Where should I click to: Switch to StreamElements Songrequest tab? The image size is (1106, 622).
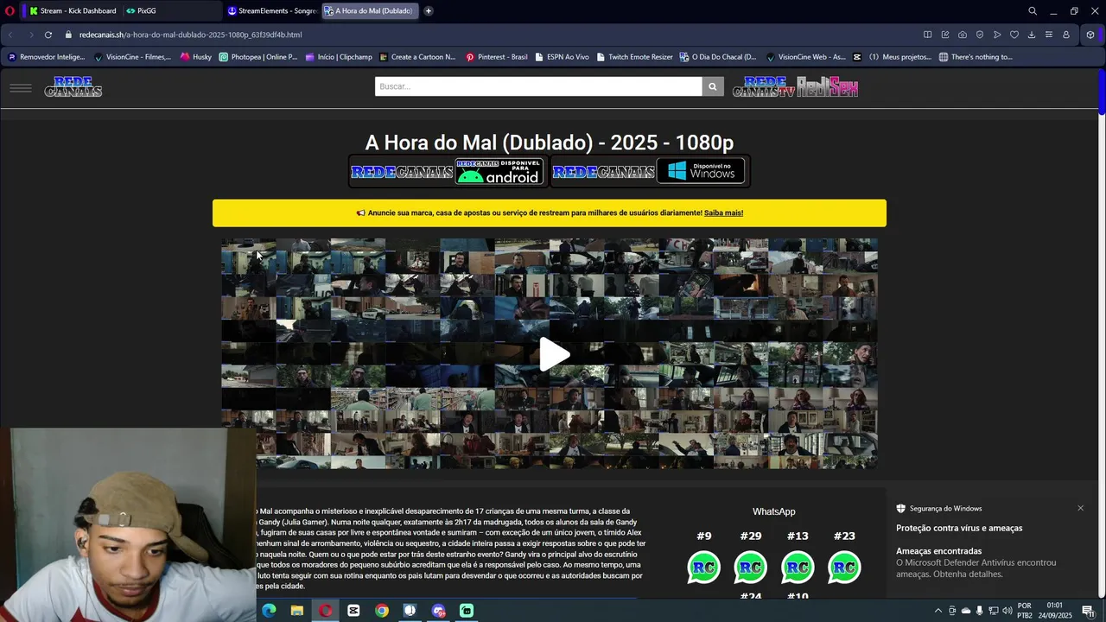[x=272, y=11]
